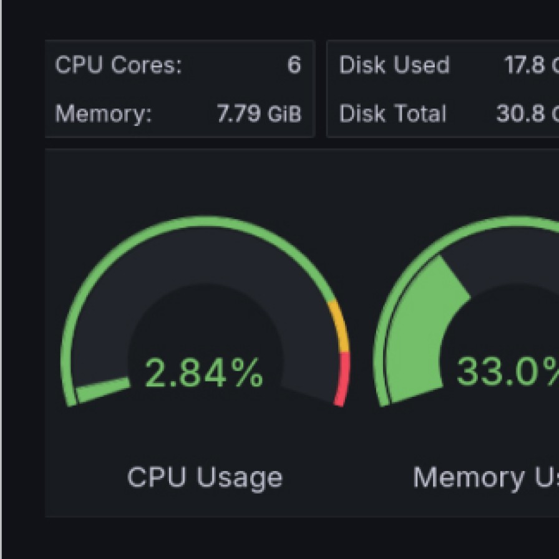Click the orange threshold segment on CPU gauge
Screen dimensions: 559x559
tap(338, 326)
